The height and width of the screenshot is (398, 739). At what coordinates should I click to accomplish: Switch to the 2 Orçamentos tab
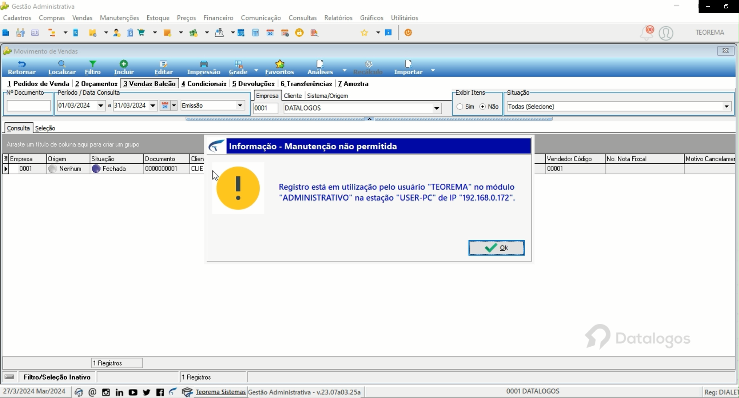(x=96, y=84)
